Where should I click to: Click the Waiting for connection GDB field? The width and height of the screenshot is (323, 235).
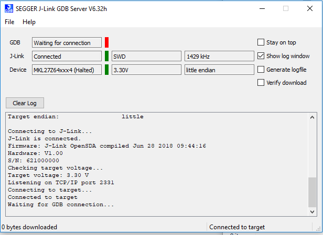click(67, 43)
